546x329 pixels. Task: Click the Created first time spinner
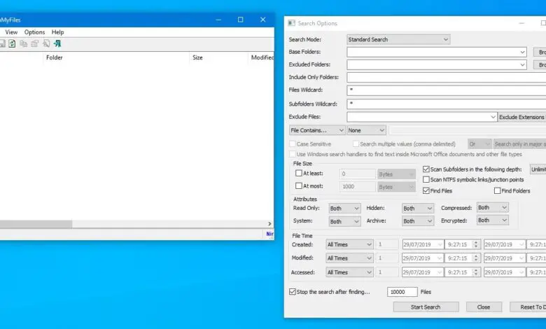pos(476,244)
